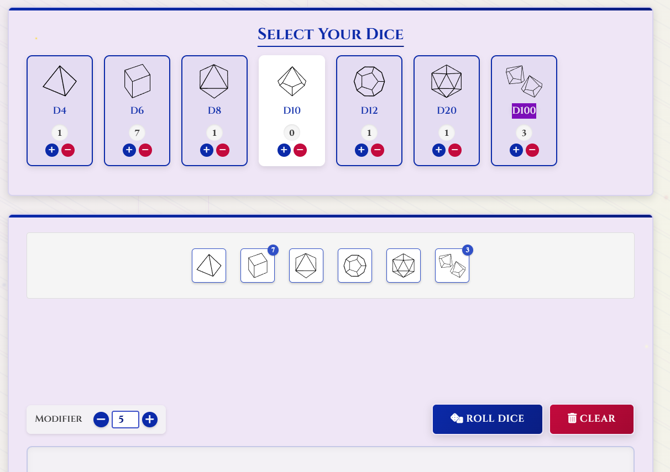Image resolution: width=670 pixels, height=472 pixels.
Task: Select the D20 dice icon
Action: pyautogui.click(x=446, y=81)
